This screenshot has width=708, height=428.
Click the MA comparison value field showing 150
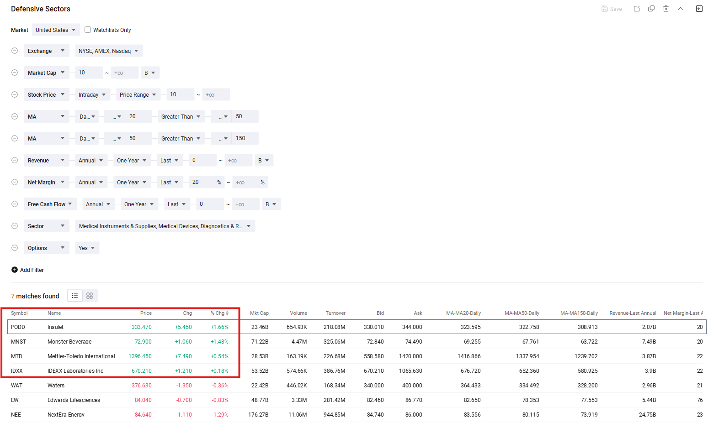[245, 138]
